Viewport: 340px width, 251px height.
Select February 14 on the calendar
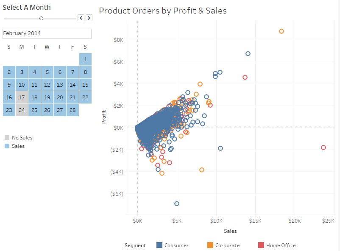click(x=72, y=85)
